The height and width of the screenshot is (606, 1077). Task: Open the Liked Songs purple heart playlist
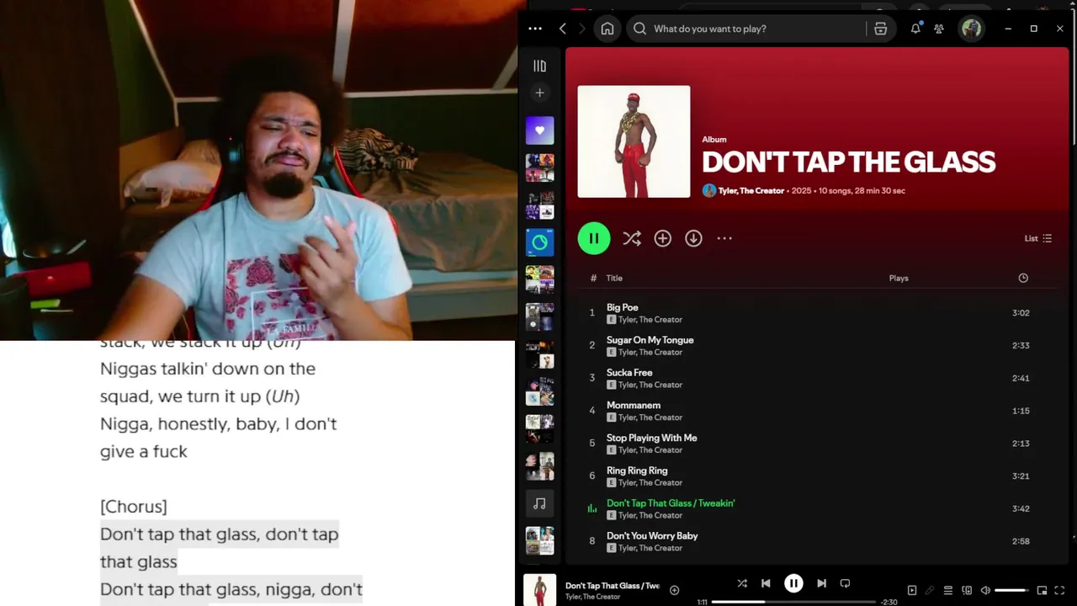tap(540, 130)
